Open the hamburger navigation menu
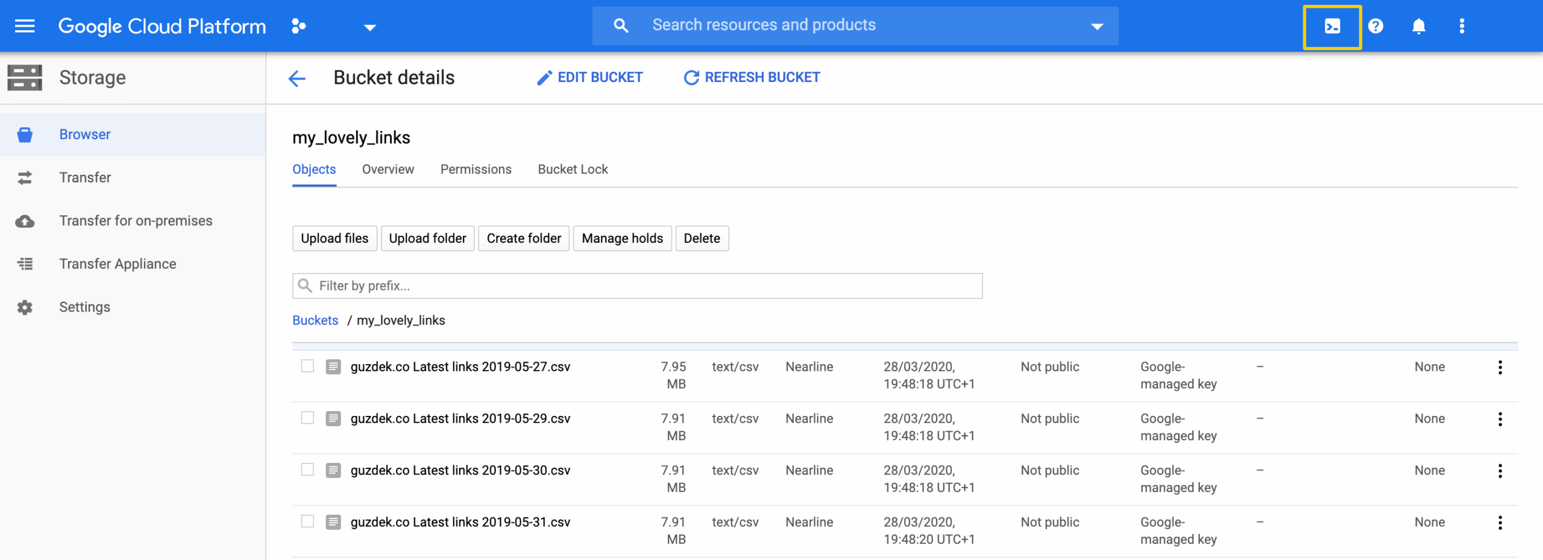This screenshot has height=560, width=1543. (25, 26)
